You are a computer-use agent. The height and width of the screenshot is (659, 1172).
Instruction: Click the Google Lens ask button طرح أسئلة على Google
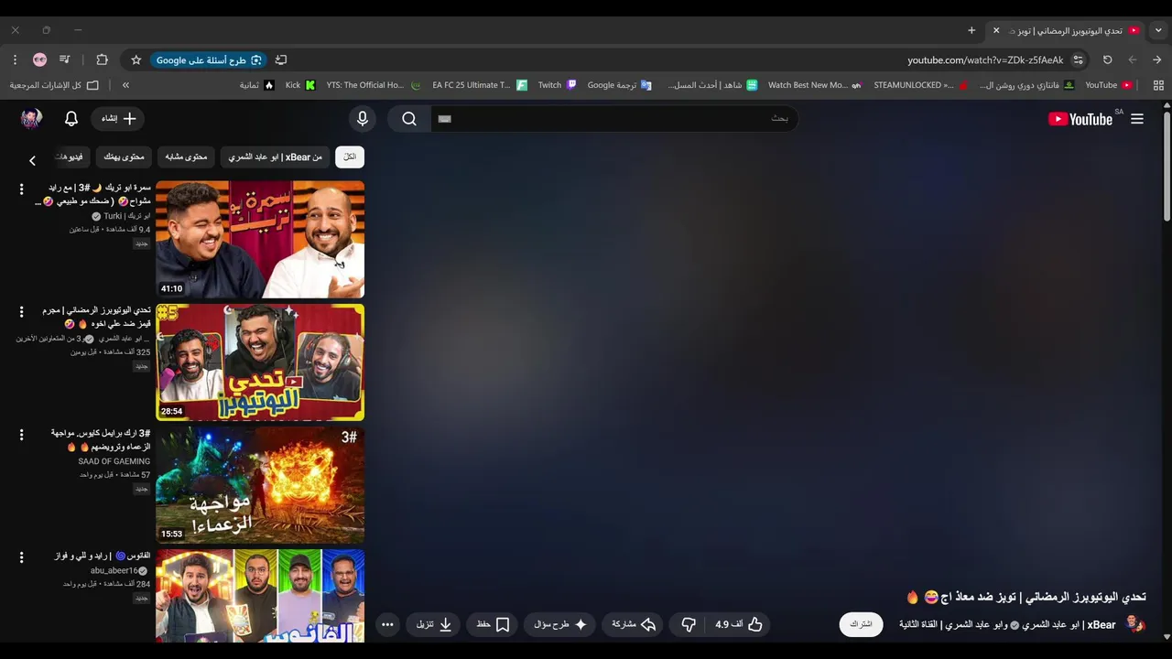(209, 60)
